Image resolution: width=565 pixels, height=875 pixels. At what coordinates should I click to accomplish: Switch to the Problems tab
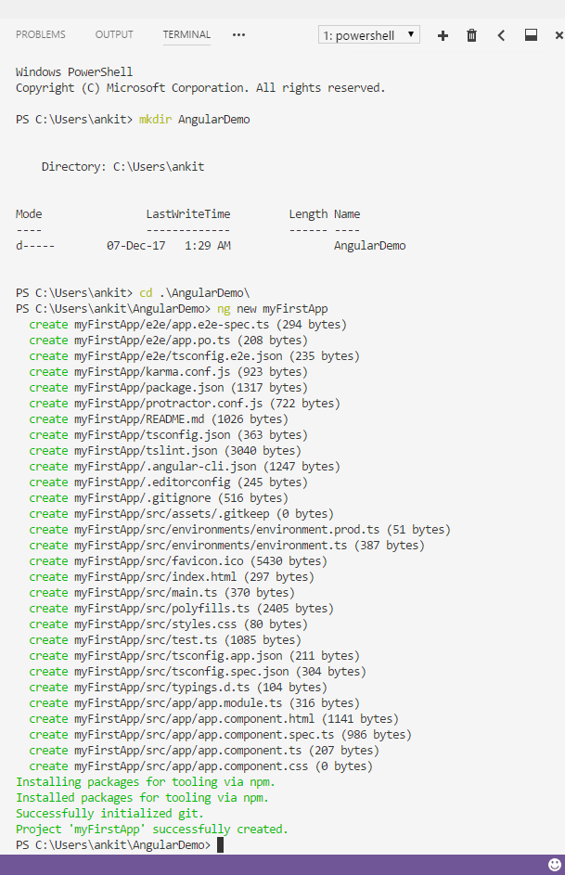point(41,35)
